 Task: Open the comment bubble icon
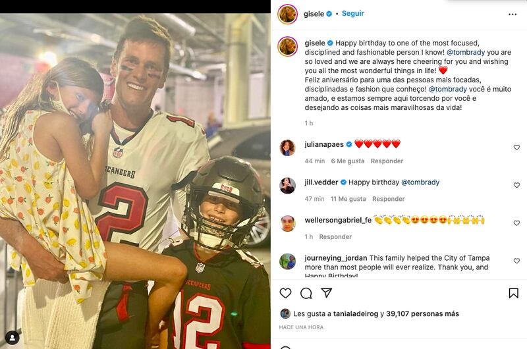pos(306,293)
